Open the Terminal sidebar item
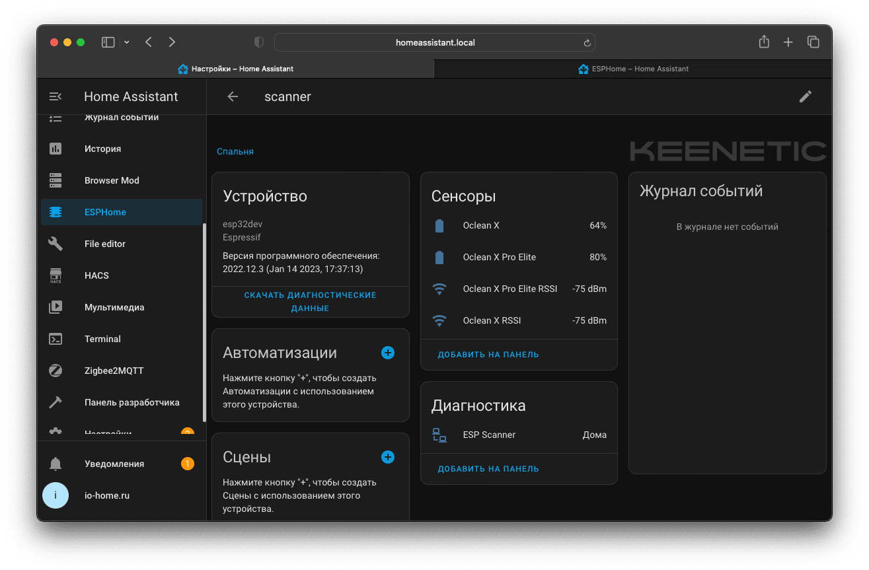This screenshot has width=869, height=570. 102,339
